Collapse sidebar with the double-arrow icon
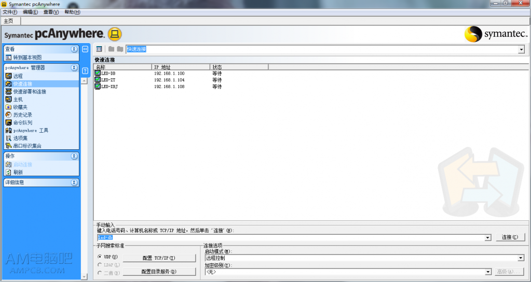Image resolution: width=531 pixels, height=282 pixels. tap(85, 49)
